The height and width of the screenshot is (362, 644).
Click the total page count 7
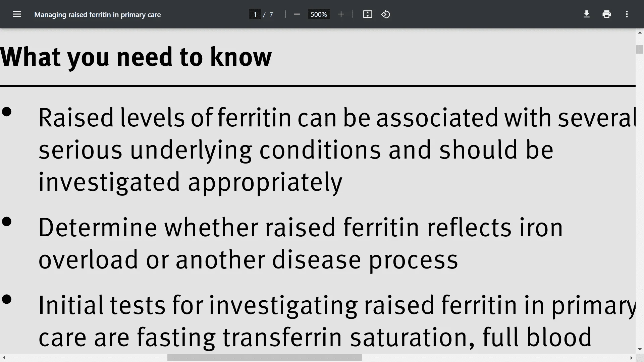271,14
